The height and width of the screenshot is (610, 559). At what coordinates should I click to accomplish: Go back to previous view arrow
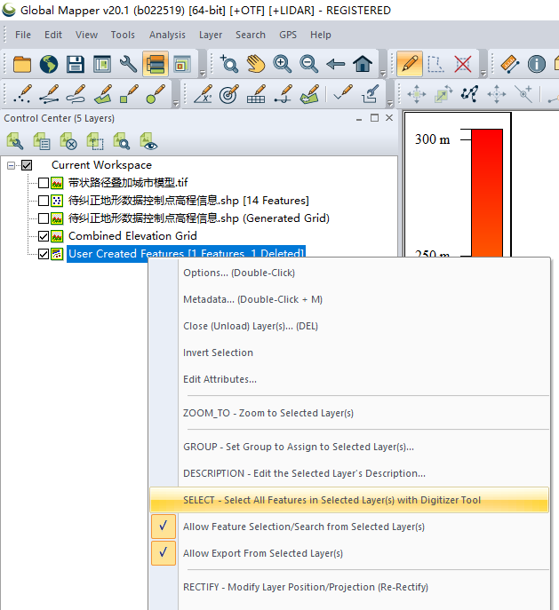tap(336, 64)
